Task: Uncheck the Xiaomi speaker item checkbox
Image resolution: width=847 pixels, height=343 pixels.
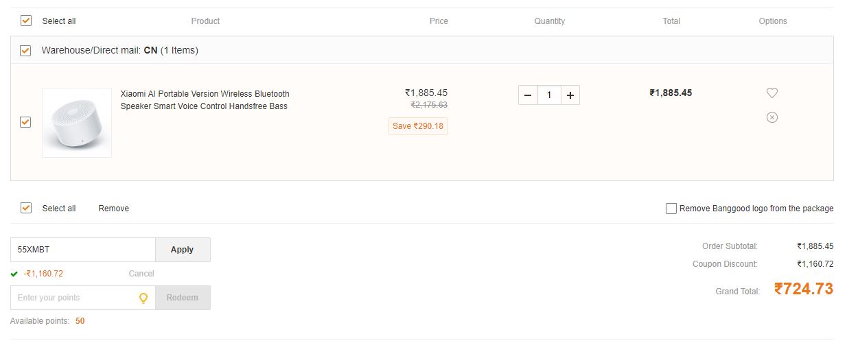Action: point(25,122)
